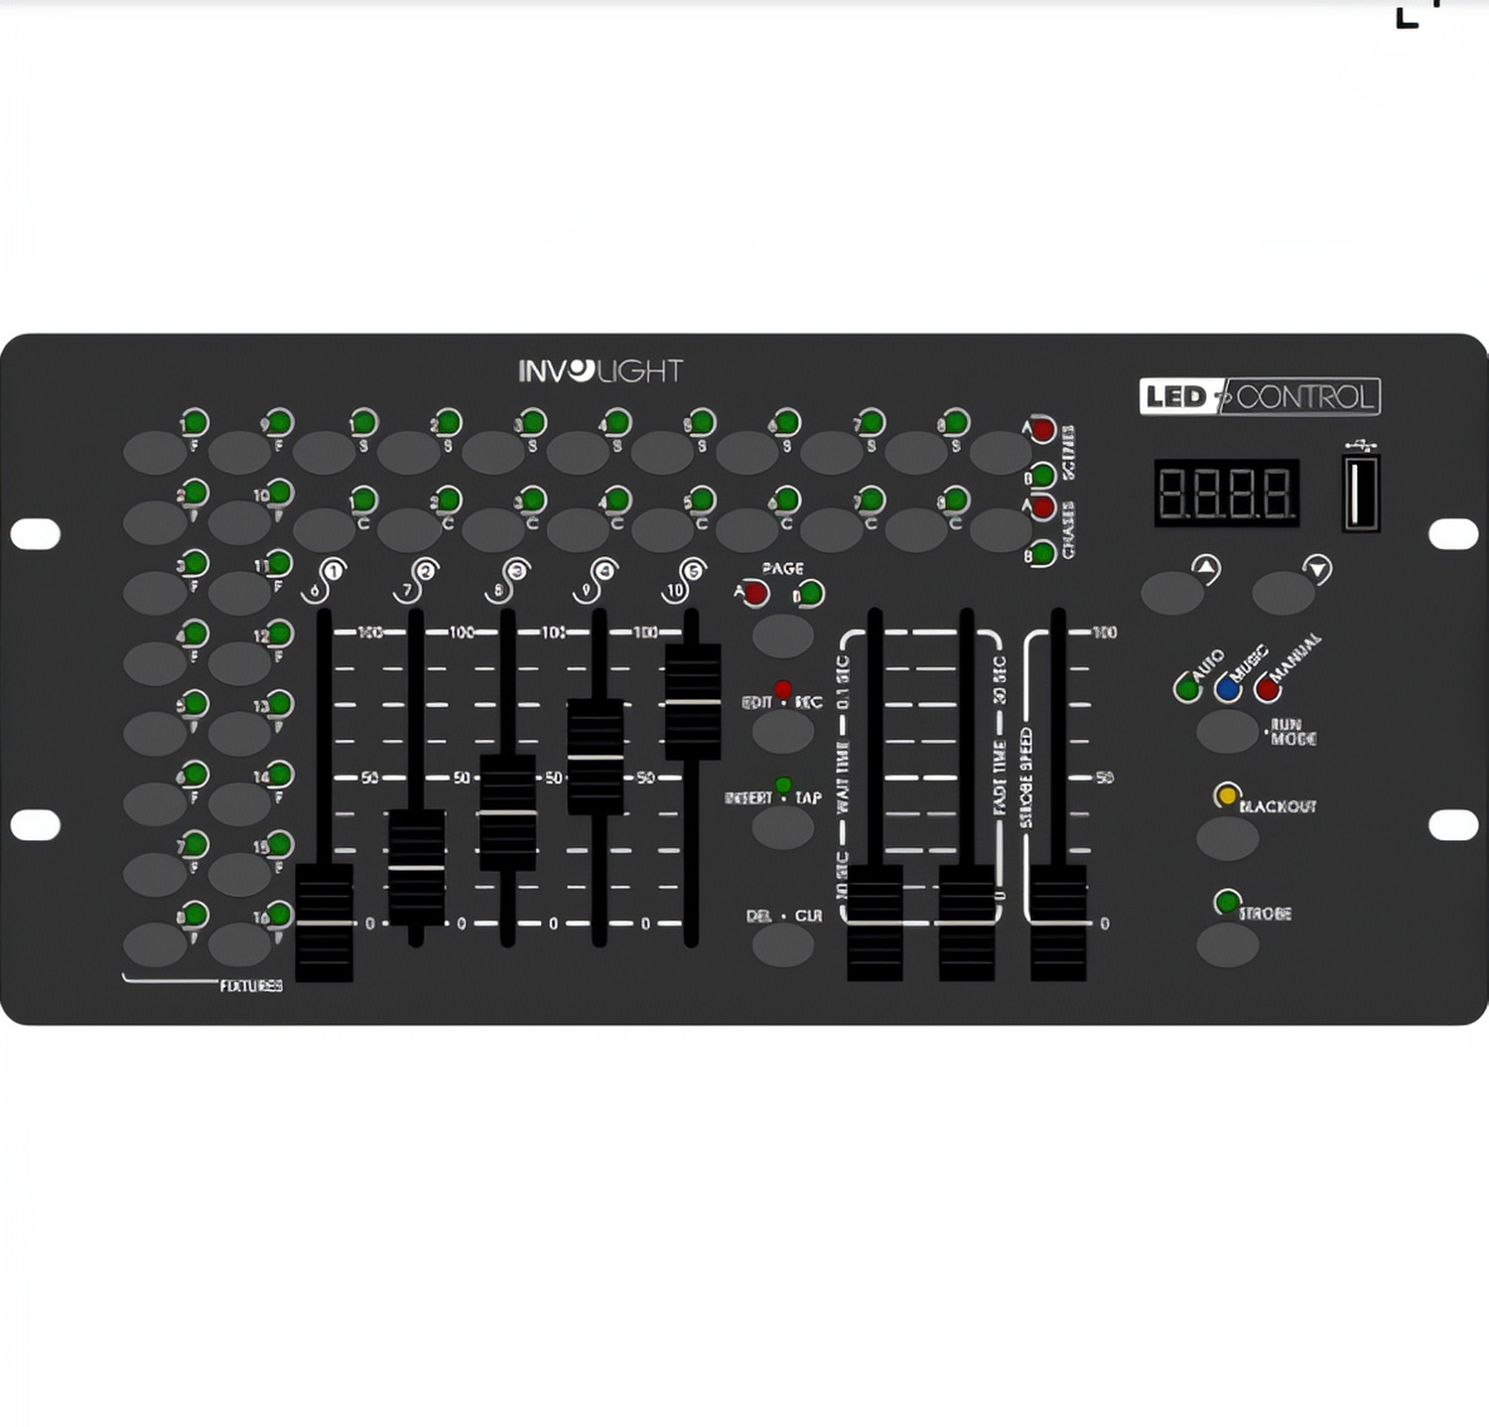Cycle the Run Mode button
Image resolution: width=1489 pixels, height=1427 pixels.
click(x=1227, y=732)
